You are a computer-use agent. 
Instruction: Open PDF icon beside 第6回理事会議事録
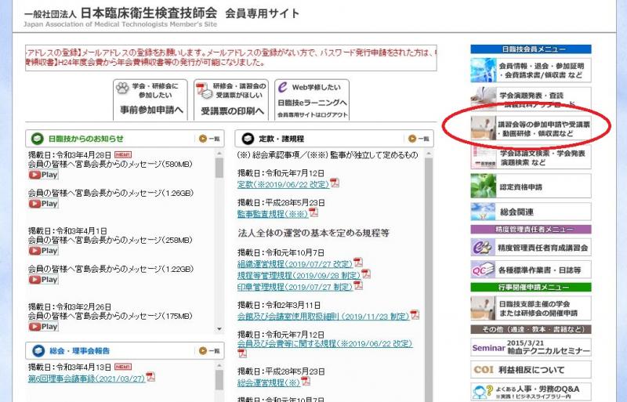click(x=150, y=376)
